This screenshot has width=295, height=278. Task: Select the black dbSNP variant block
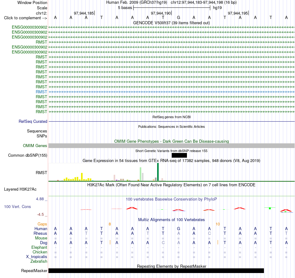coord(179,155)
